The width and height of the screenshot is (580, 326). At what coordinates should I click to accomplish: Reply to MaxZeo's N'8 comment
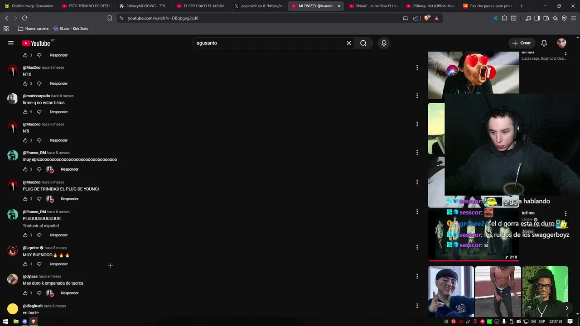pyautogui.click(x=59, y=140)
